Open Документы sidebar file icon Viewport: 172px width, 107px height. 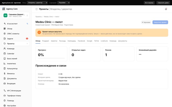click(x=5, y=78)
